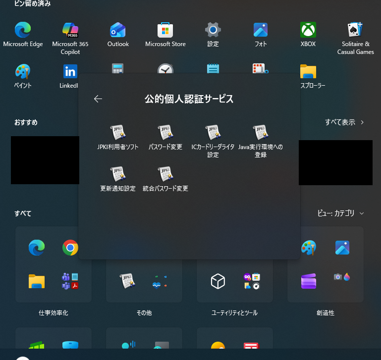381x360 pixels.
Task: Expand grouped apps in 仕事効率化 category
Action: point(70,281)
